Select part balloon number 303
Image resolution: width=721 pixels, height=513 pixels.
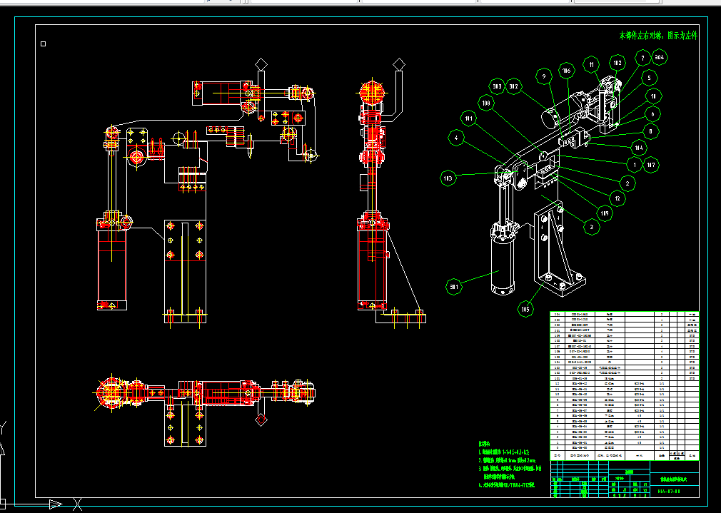pos(497,86)
